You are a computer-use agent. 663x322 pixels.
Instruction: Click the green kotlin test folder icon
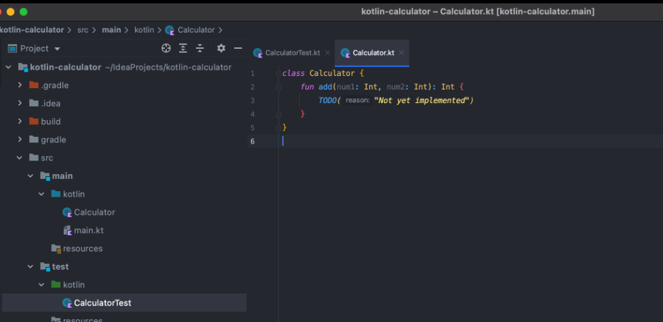pyautogui.click(x=56, y=285)
